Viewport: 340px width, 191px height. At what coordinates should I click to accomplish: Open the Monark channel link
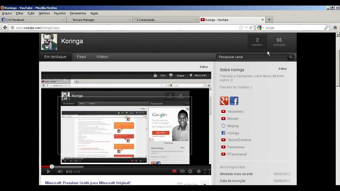[233, 119]
